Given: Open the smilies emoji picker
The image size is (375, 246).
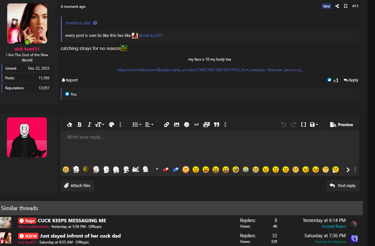Looking at the screenshot, I should (186, 125).
